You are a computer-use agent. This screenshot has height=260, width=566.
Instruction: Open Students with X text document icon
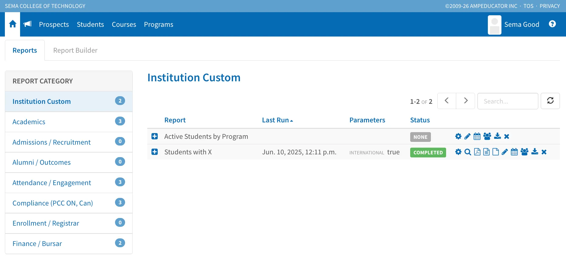click(487, 152)
